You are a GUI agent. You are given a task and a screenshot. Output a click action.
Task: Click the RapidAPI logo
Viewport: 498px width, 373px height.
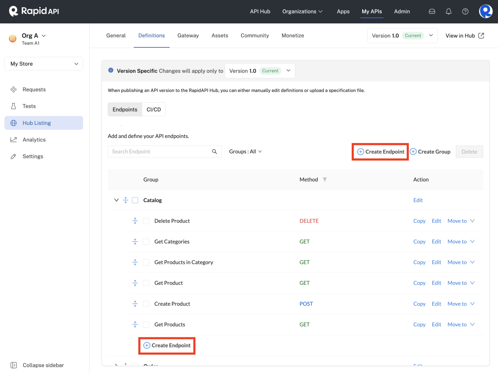pos(34,11)
